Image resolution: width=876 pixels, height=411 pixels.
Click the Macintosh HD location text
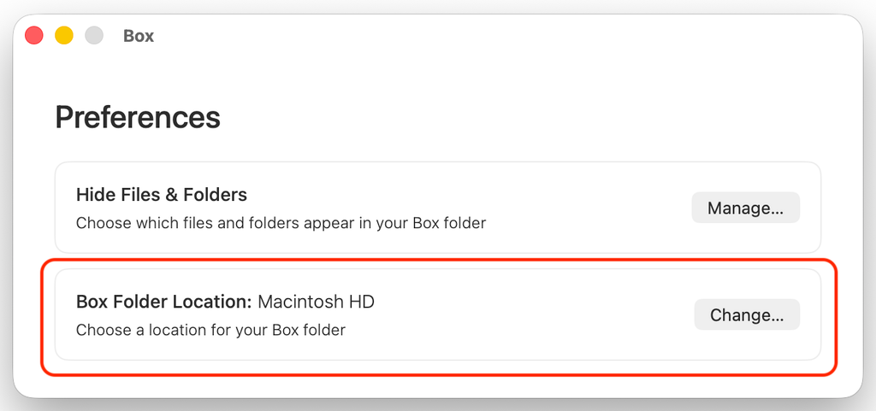317,301
